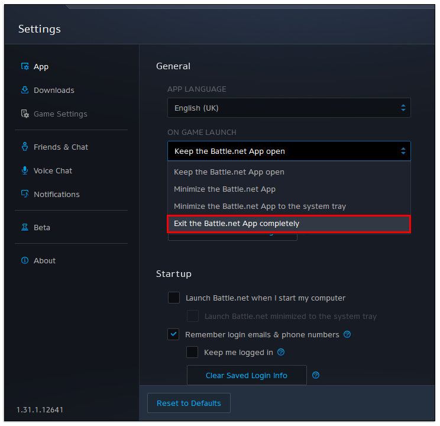Image resolution: width=440 pixels, height=426 pixels.
Task: Enable Launch Battle.net when I start my computer
Action: pos(174,298)
